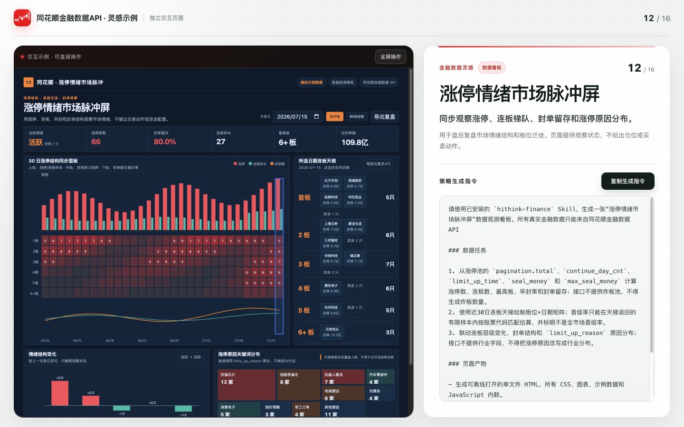Click the 交易日 date input 2026/07/15
Screen dimensions: 684x427
(x=298, y=116)
